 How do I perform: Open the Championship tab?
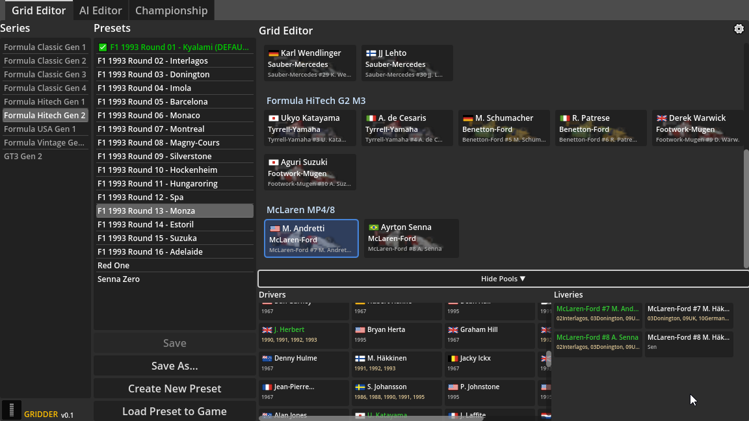[172, 10]
